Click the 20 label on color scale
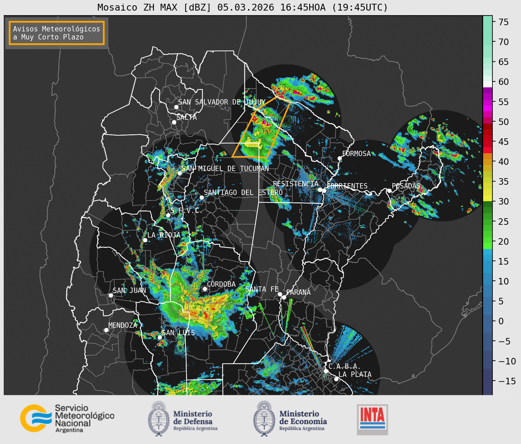521x444 pixels. click(504, 241)
